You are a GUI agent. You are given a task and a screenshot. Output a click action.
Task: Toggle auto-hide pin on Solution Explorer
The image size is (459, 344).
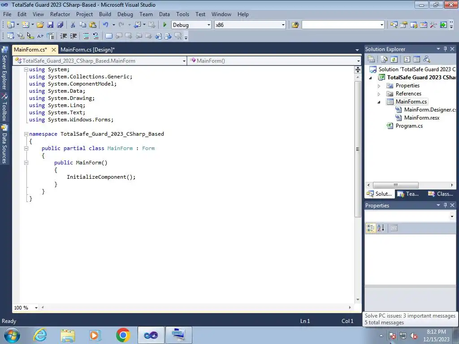[445, 49]
